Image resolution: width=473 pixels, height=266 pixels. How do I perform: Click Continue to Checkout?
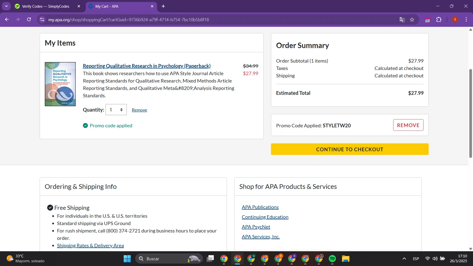tap(350, 149)
